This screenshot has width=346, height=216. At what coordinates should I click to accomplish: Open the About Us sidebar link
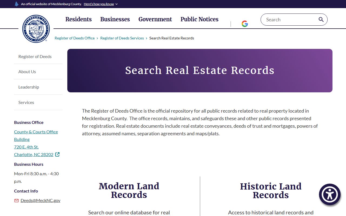click(x=27, y=72)
